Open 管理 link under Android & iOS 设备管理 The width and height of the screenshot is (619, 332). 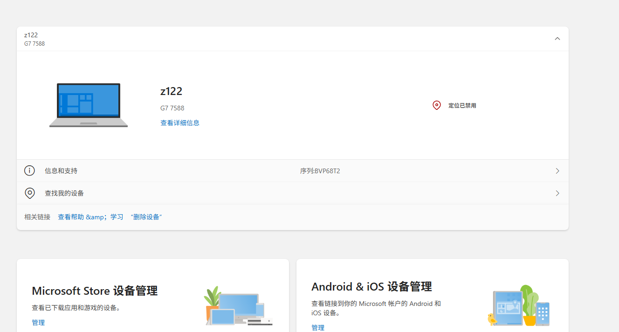[318, 327]
